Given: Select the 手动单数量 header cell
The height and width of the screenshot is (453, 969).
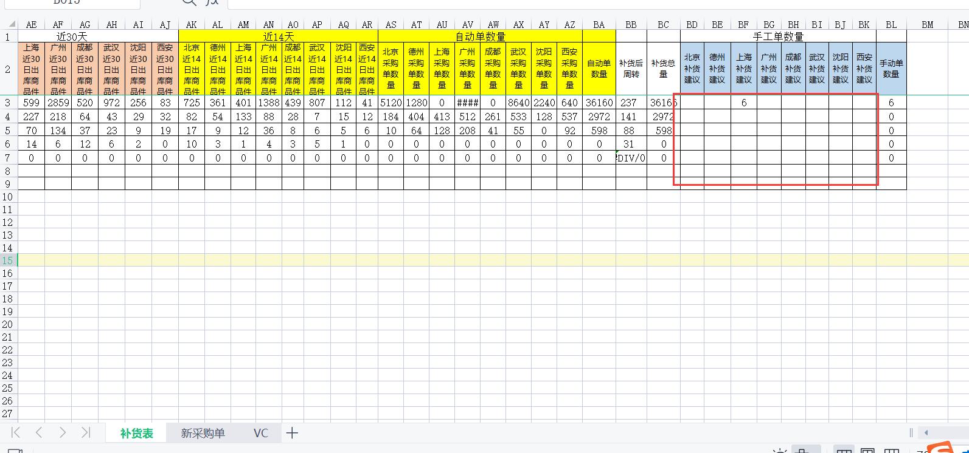Looking at the screenshot, I should coord(891,69).
